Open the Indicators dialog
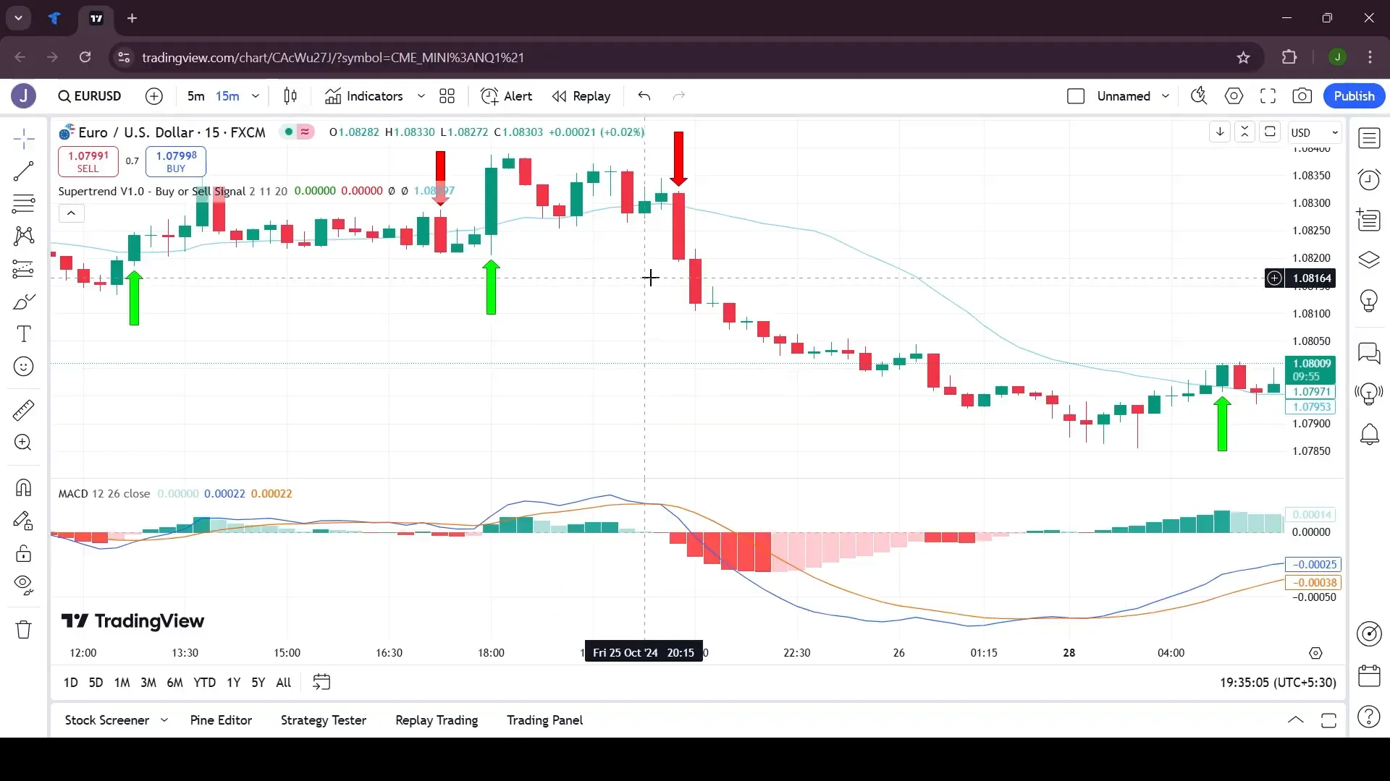Image resolution: width=1390 pixels, height=781 pixels. [x=364, y=96]
